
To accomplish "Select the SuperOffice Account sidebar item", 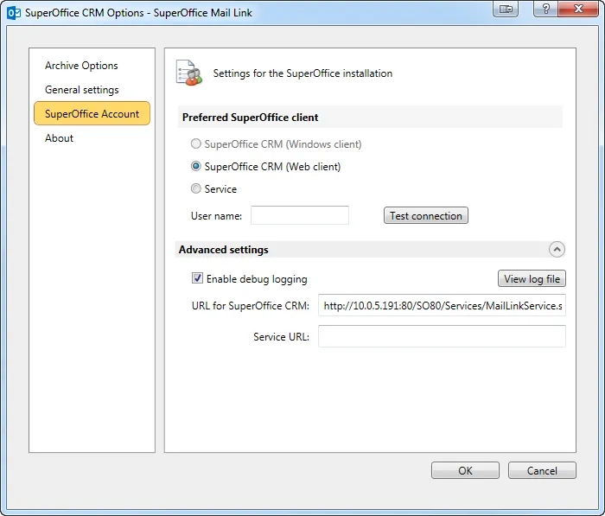I will tap(92, 114).
